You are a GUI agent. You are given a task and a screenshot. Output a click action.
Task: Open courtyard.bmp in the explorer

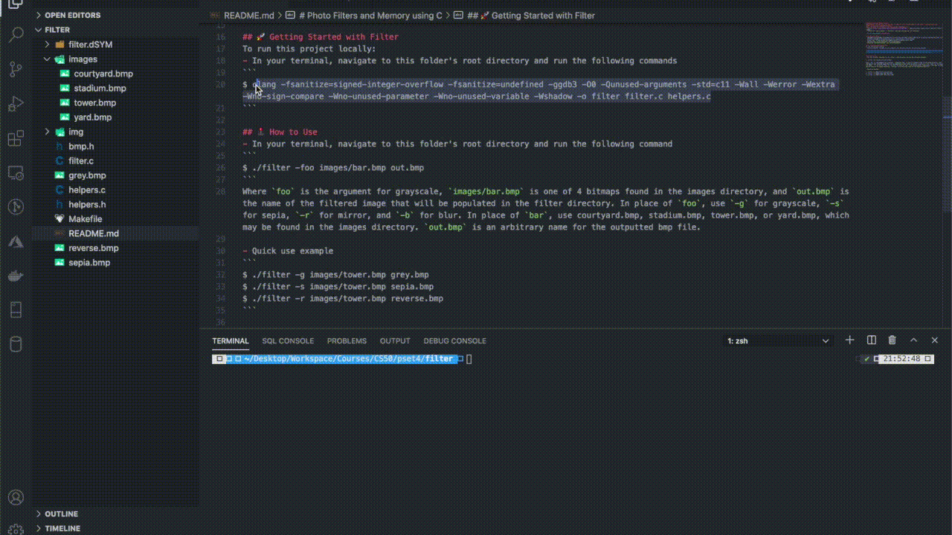tap(103, 74)
